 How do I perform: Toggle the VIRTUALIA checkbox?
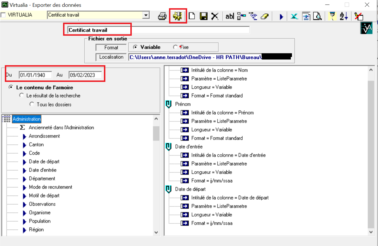pyautogui.click(x=3, y=15)
